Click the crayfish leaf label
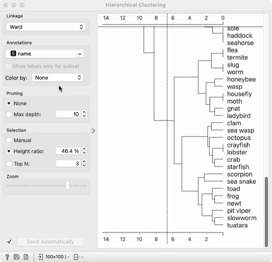The width and height of the screenshot is (272, 262). coord(238,145)
